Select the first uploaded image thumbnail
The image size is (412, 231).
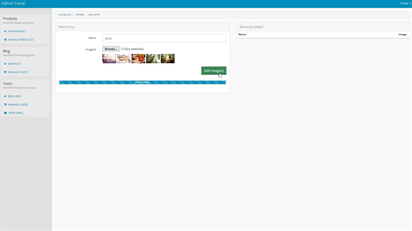click(109, 58)
